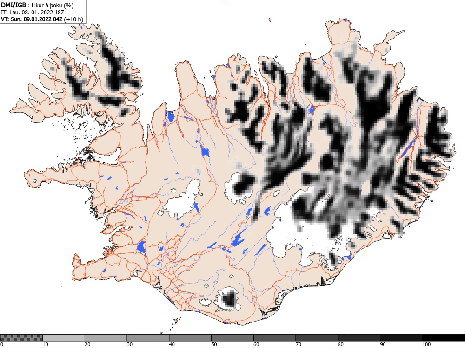
Task: Select the legend swatch between 20 and 30
Action: pyautogui.click(x=106, y=338)
